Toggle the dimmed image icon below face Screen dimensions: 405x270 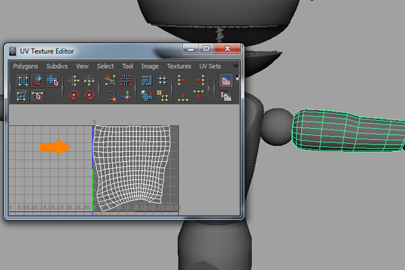[x=226, y=97]
